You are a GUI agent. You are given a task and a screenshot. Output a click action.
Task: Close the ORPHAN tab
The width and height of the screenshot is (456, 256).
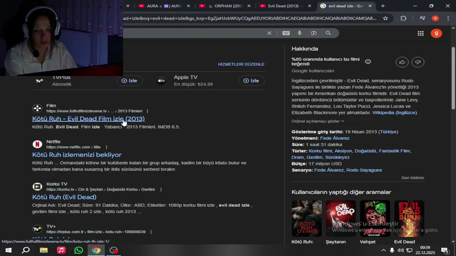coord(249,6)
